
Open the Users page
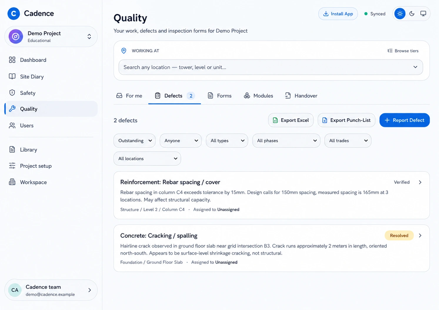pos(51,125)
